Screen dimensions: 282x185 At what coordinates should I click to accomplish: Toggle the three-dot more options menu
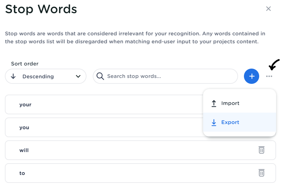tap(269, 76)
